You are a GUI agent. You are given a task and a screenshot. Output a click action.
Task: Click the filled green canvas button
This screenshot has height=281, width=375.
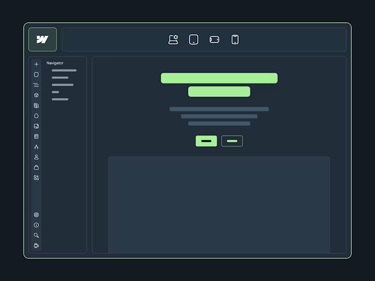click(x=206, y=141)
